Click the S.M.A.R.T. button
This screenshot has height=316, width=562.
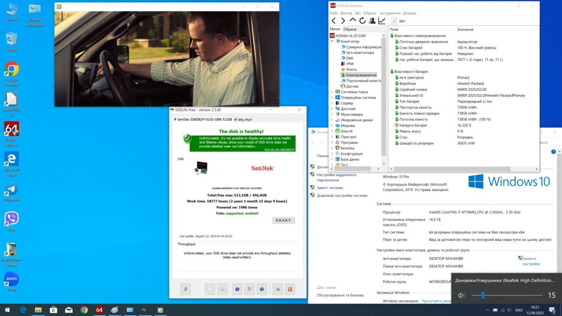pyautogui.click(x=283, y=220)
